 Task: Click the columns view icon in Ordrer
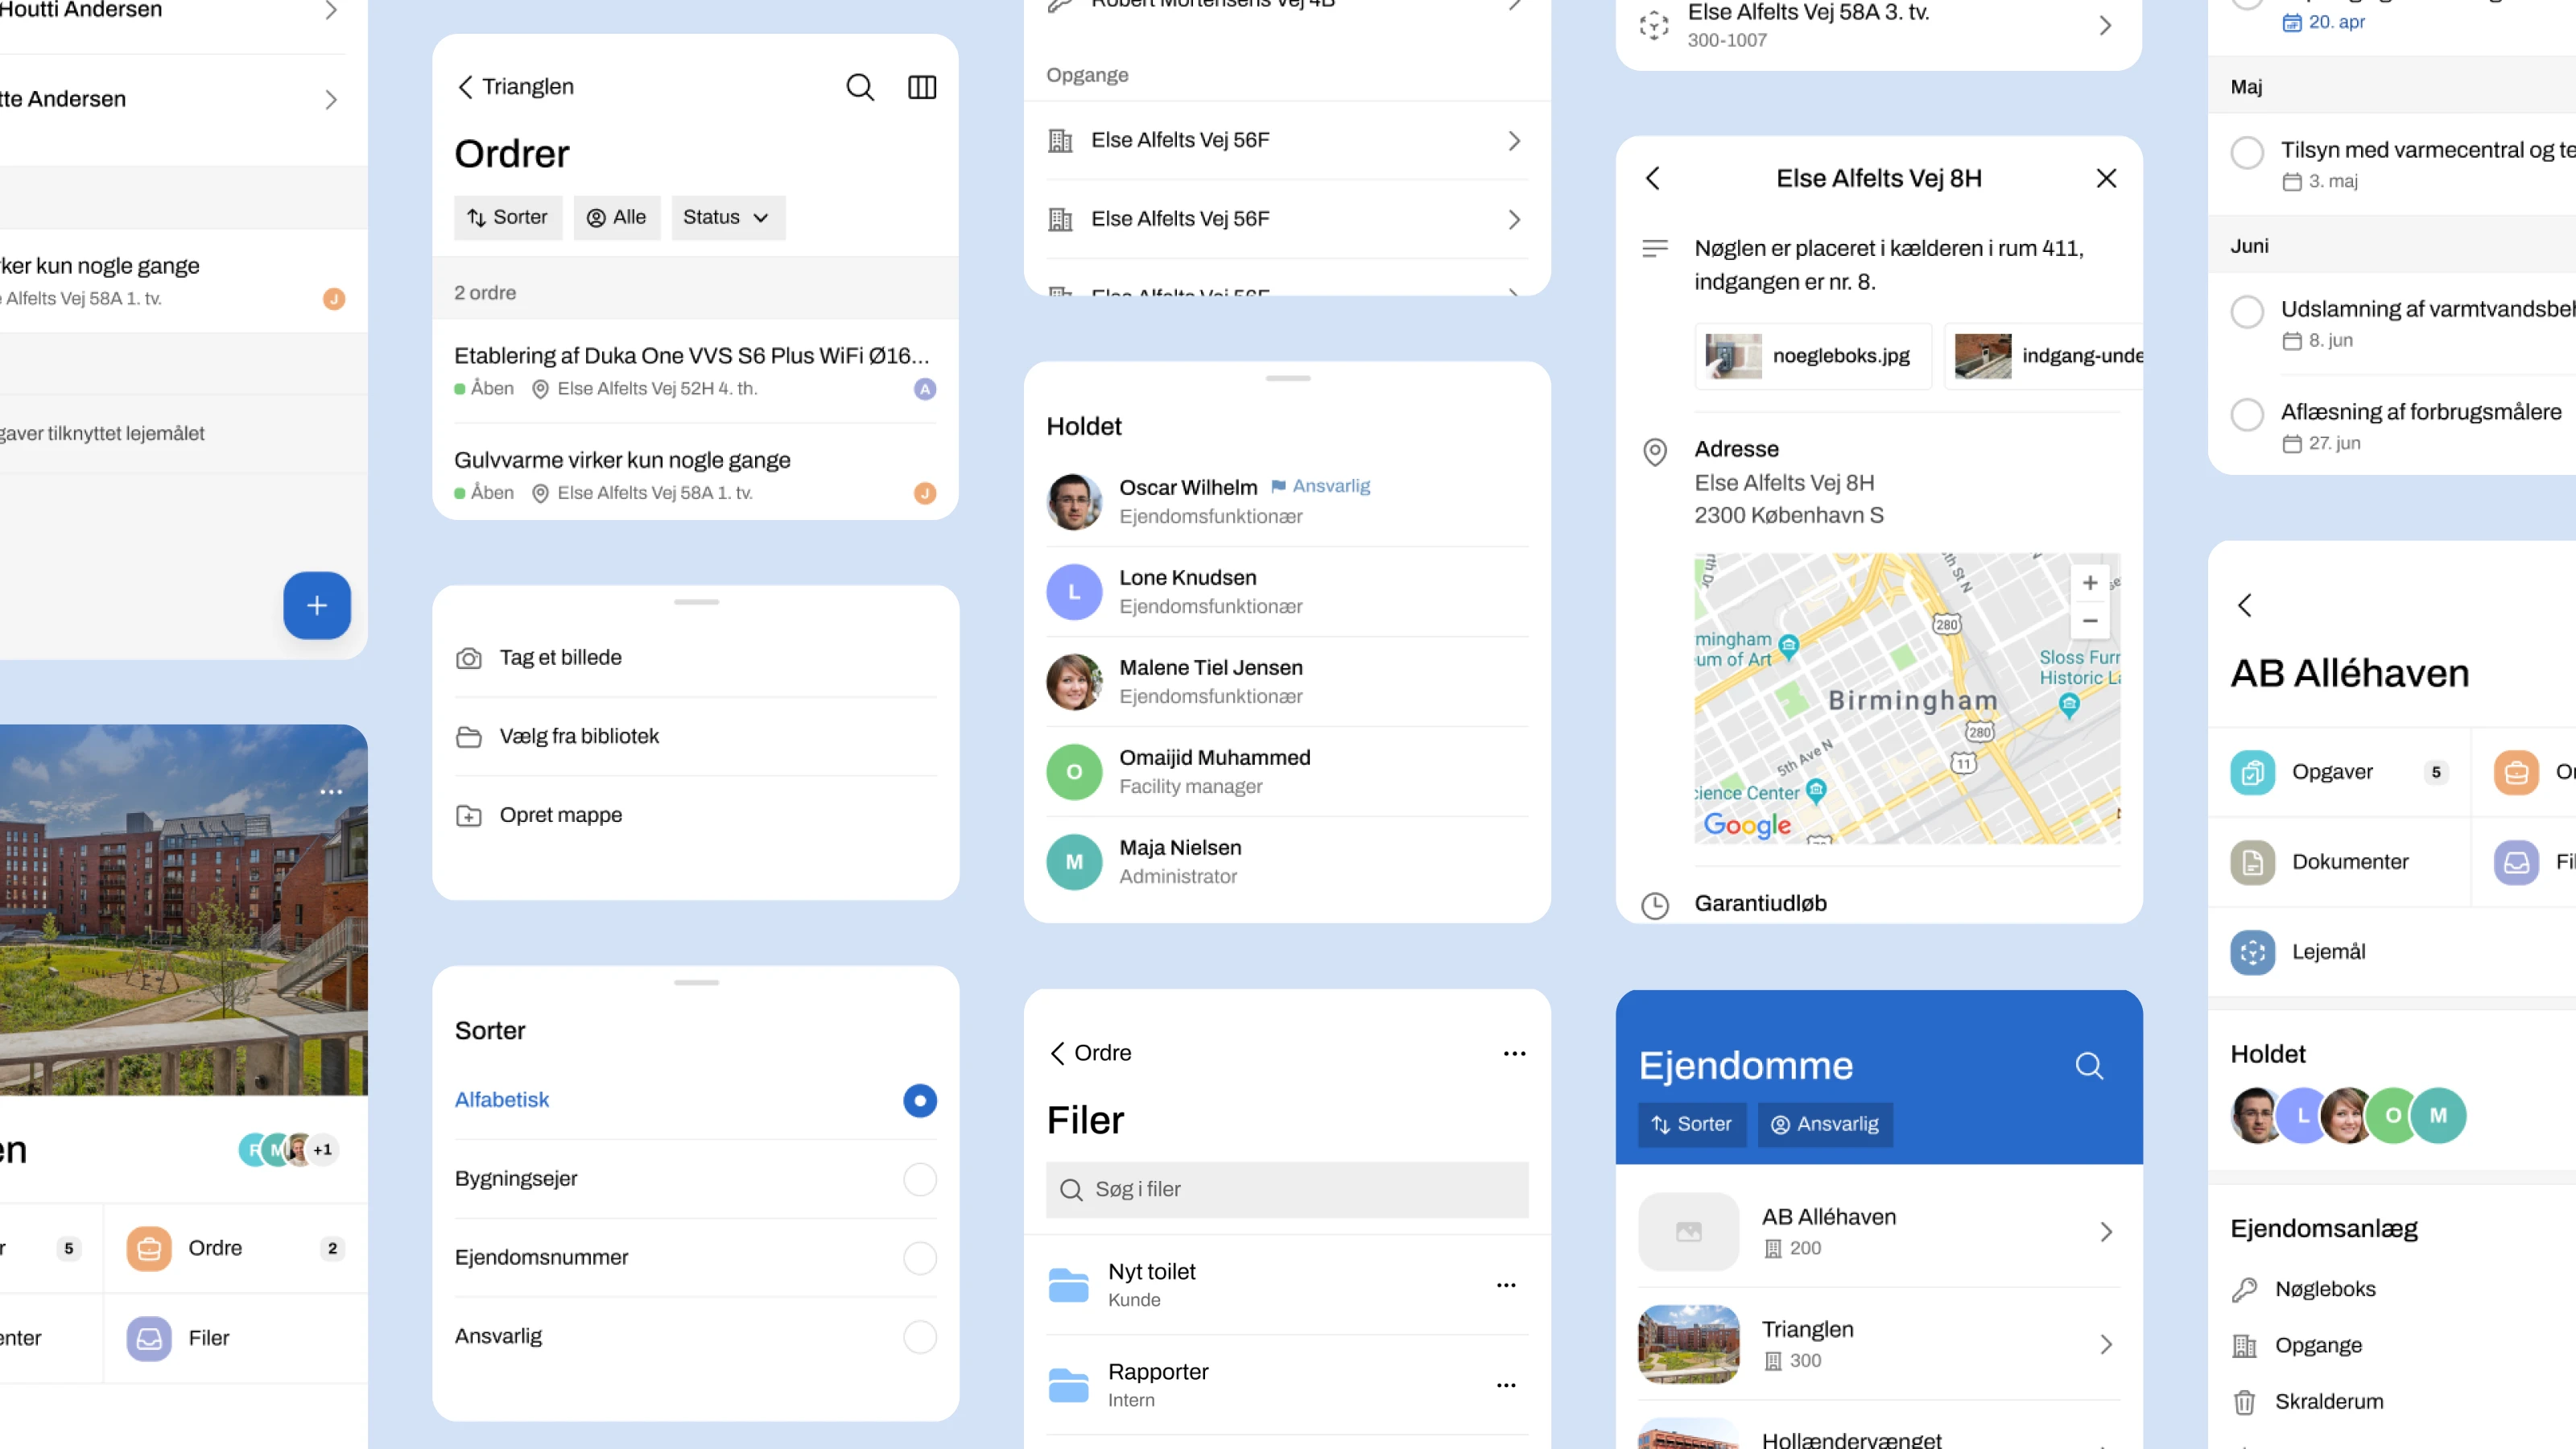coord(921,87)
